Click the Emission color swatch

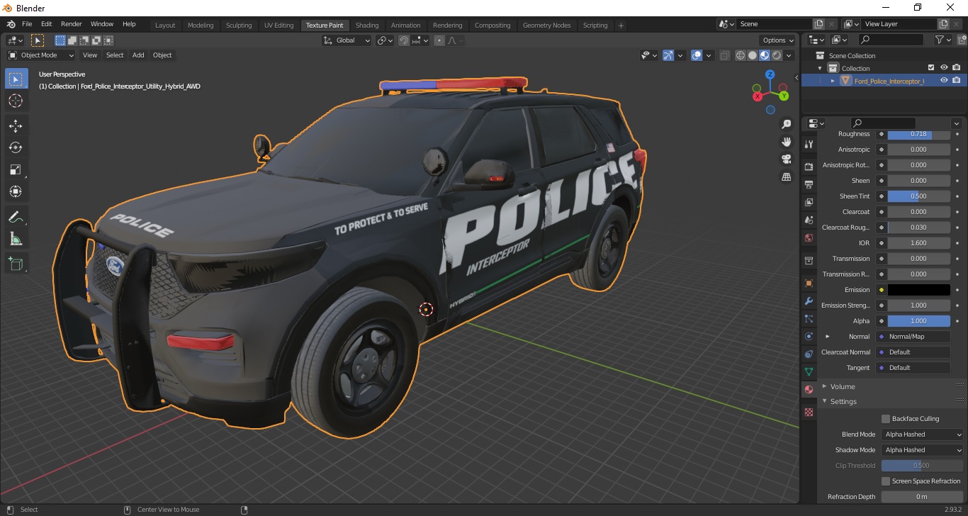[918, 290]
